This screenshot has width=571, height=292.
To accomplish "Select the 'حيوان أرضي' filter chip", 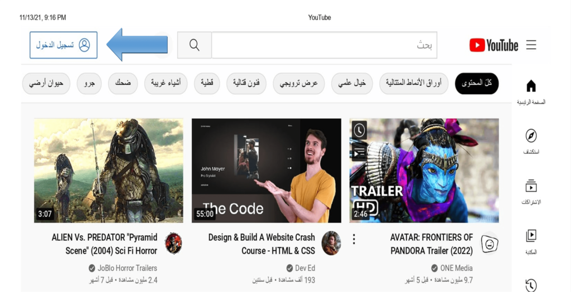I will click(46, 84).
